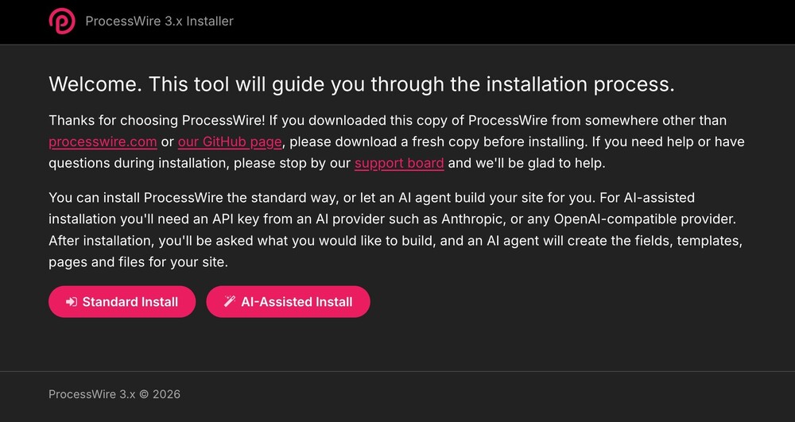Click the ProcessWire logo icon
The image size is (795, 422).
[62, 21]
